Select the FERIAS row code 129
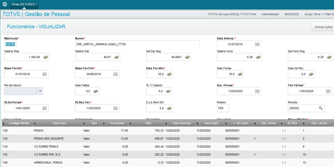Image resolution: width=334 pixels, height=167 pixels. click(167, 130)
